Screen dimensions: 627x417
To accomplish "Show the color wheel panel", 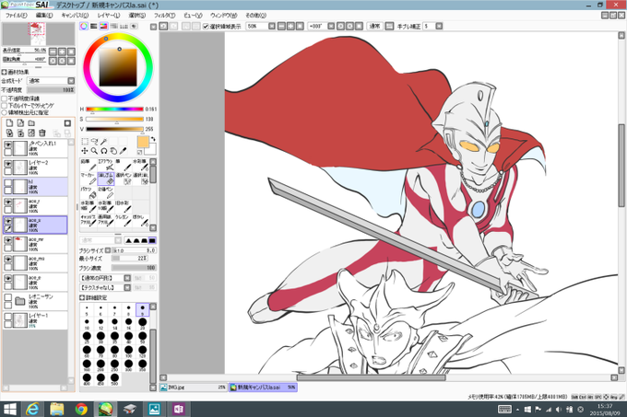I will click(x=84, y=26).
